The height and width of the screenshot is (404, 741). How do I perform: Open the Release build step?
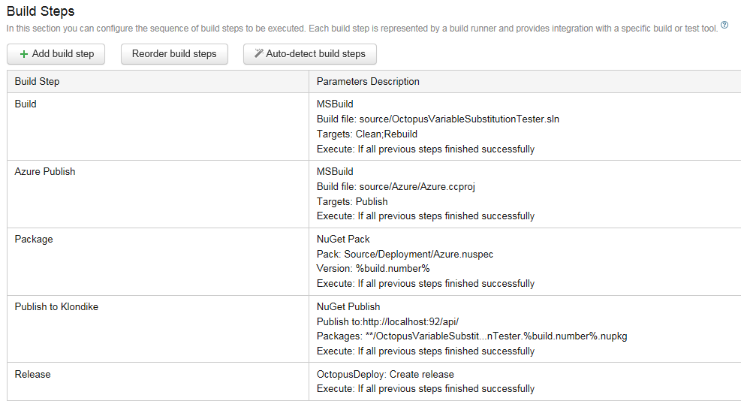tap(33, 375)
